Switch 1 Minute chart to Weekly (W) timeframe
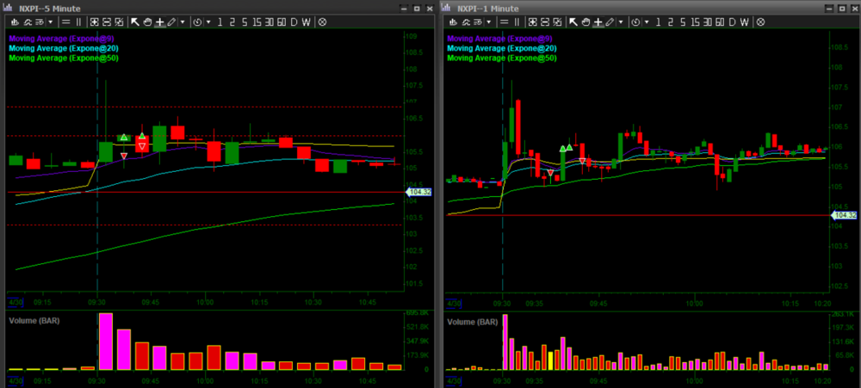 tap(745, 22)
